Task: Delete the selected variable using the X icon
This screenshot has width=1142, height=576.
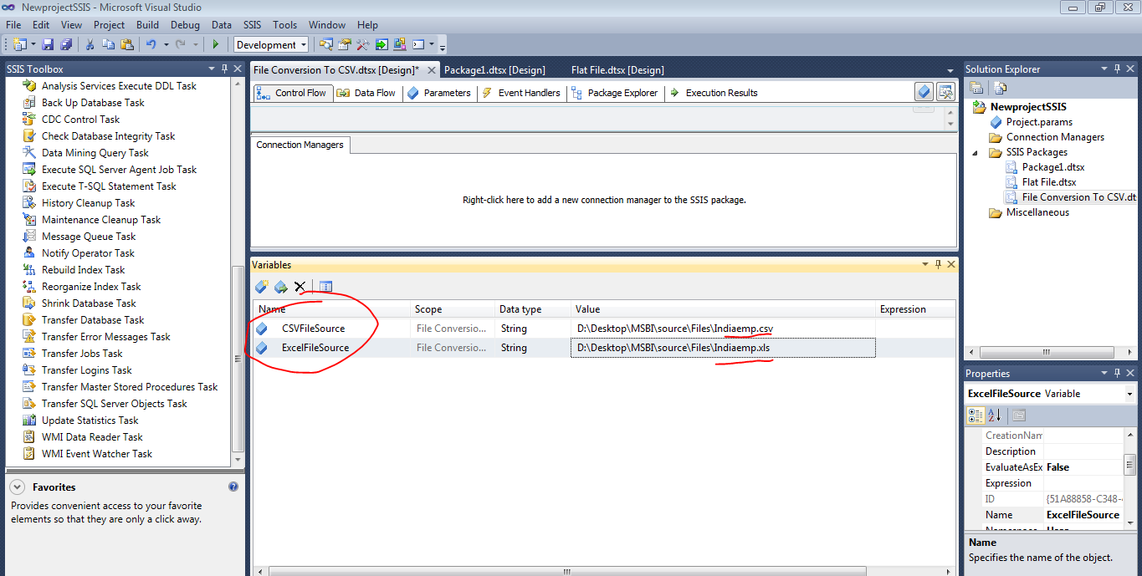Action: [299, 287]
